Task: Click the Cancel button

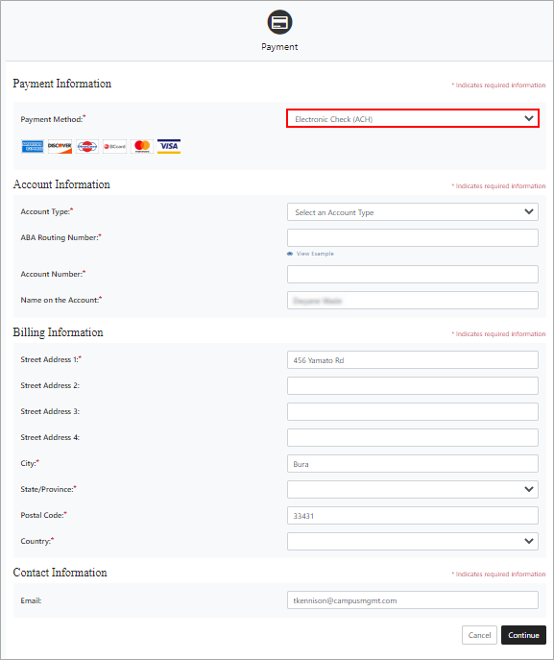Action: click(479, 635)
